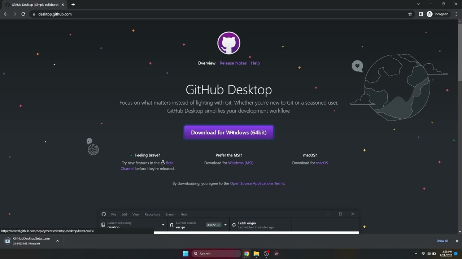Download the Windows (MSI) installer link
462x259 pixels.
241,163
